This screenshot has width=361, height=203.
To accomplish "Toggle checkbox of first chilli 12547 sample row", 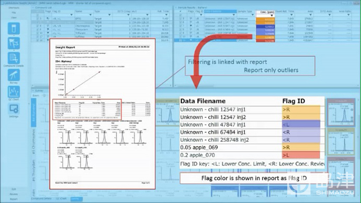I will click(180, 19).
